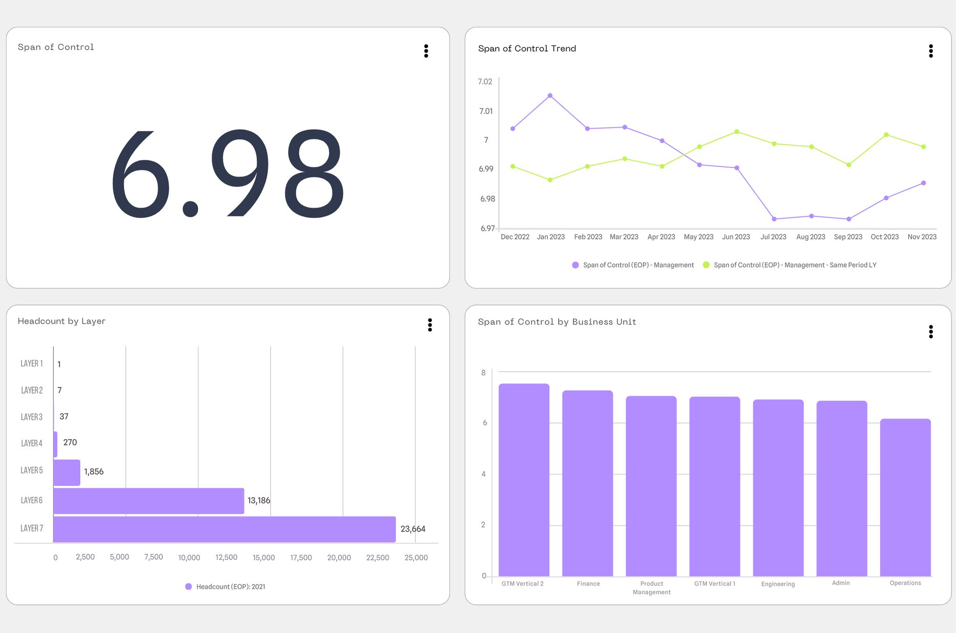Click the GTM Vertical 2 bar
Screen dimensions: 956x633
click(523, 481)
